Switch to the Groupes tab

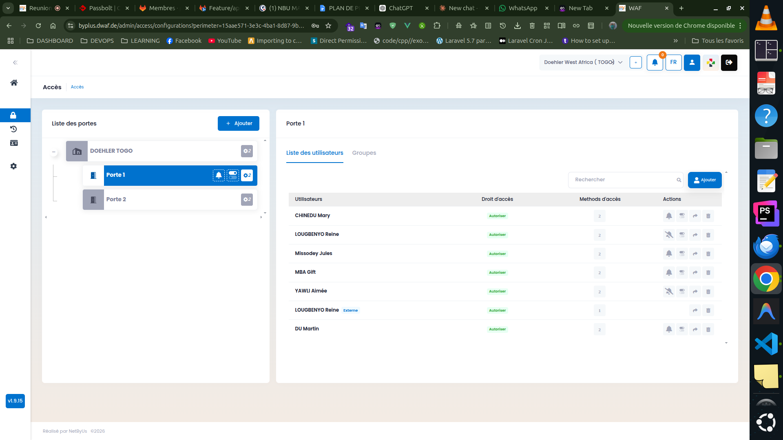click(x=364, y=153)
